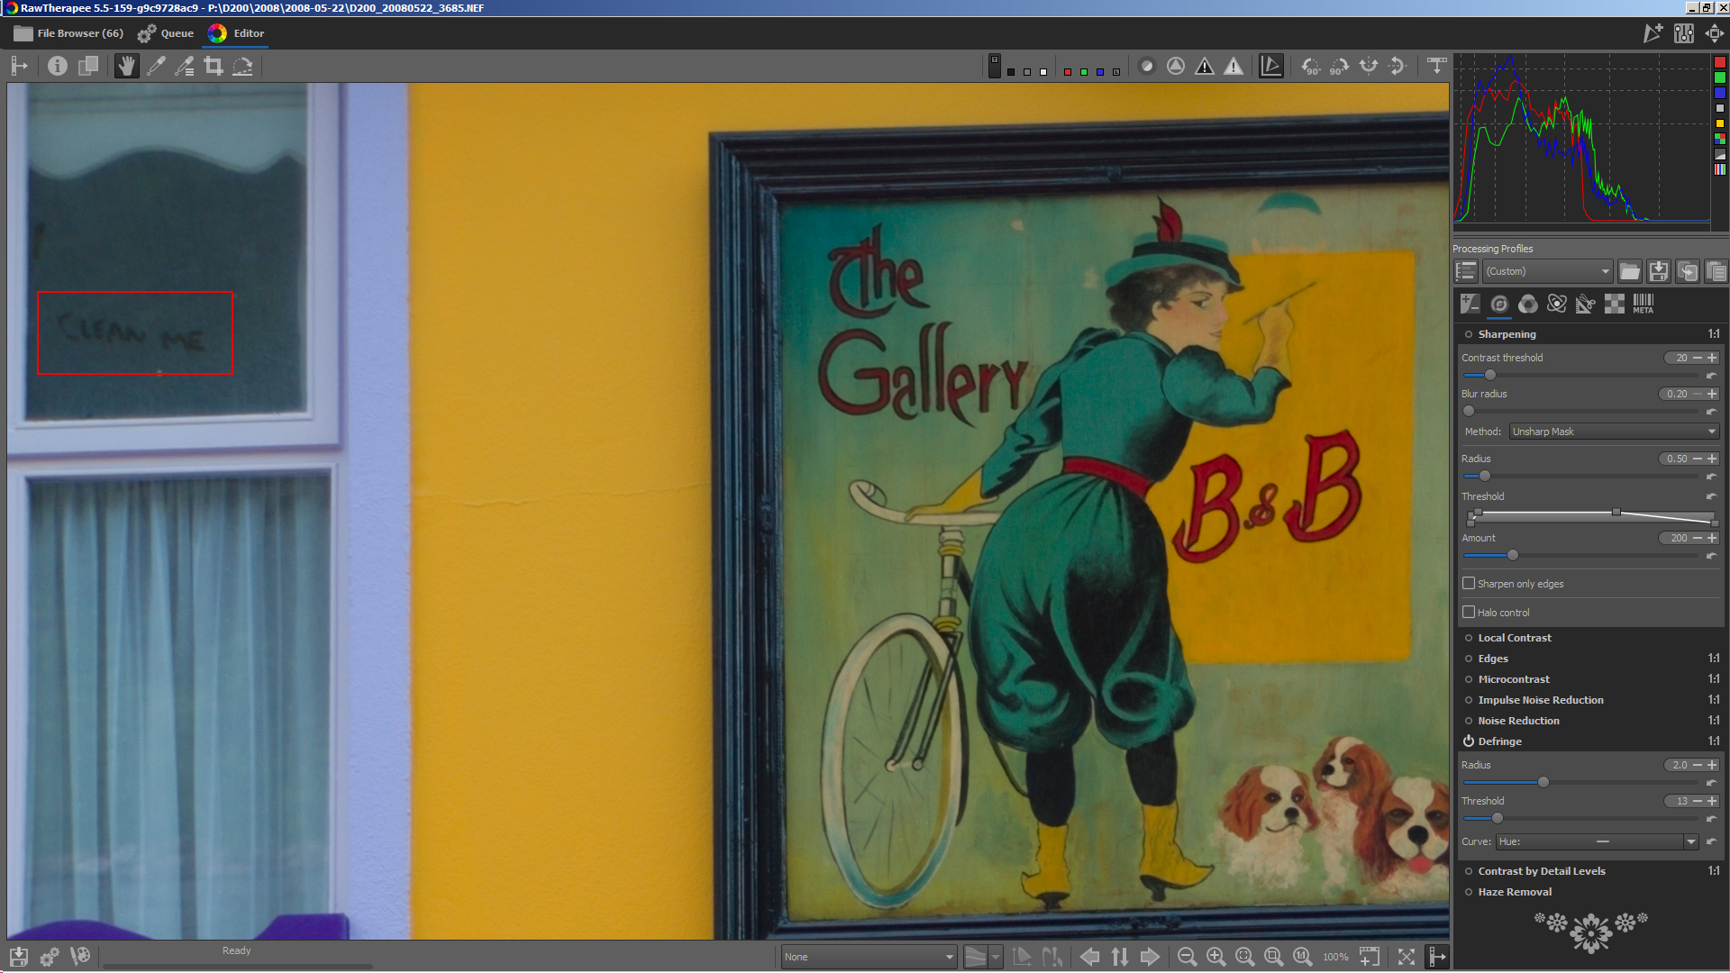
Task: Open the Metadata tool tab
Action: pos(1643,304)
